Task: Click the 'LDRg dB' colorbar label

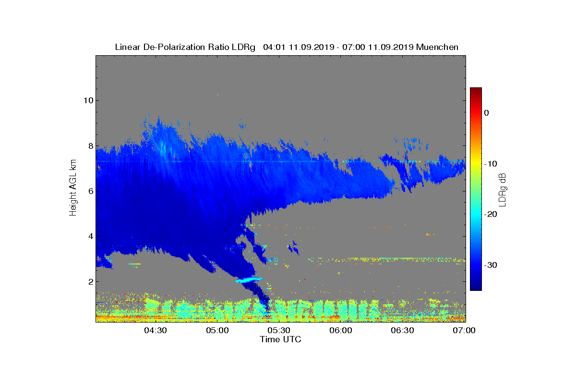Action: 503,189
